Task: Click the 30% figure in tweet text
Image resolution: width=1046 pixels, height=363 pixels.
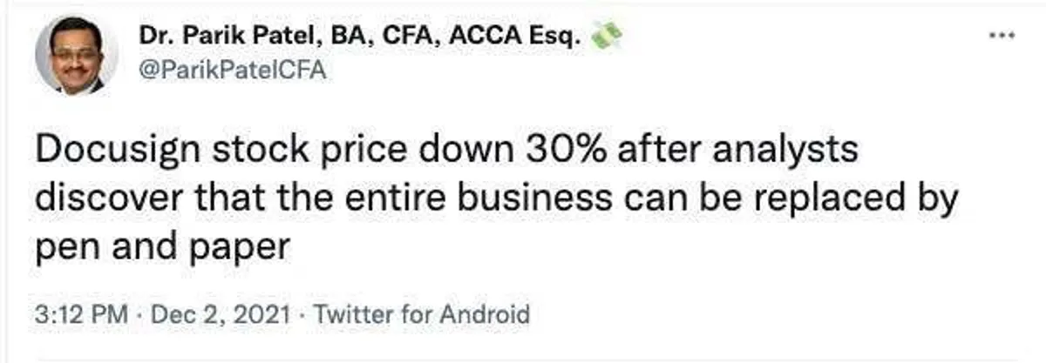Action: coord(555,151)
